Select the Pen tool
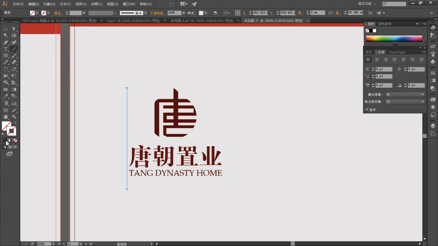Screen dimensions: 438x246 coord(6,42)
